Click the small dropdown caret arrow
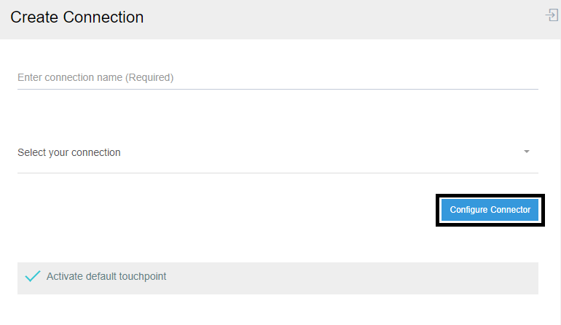Image resolution: width=561 pixels, height=325 pixels. pos(526,152)
